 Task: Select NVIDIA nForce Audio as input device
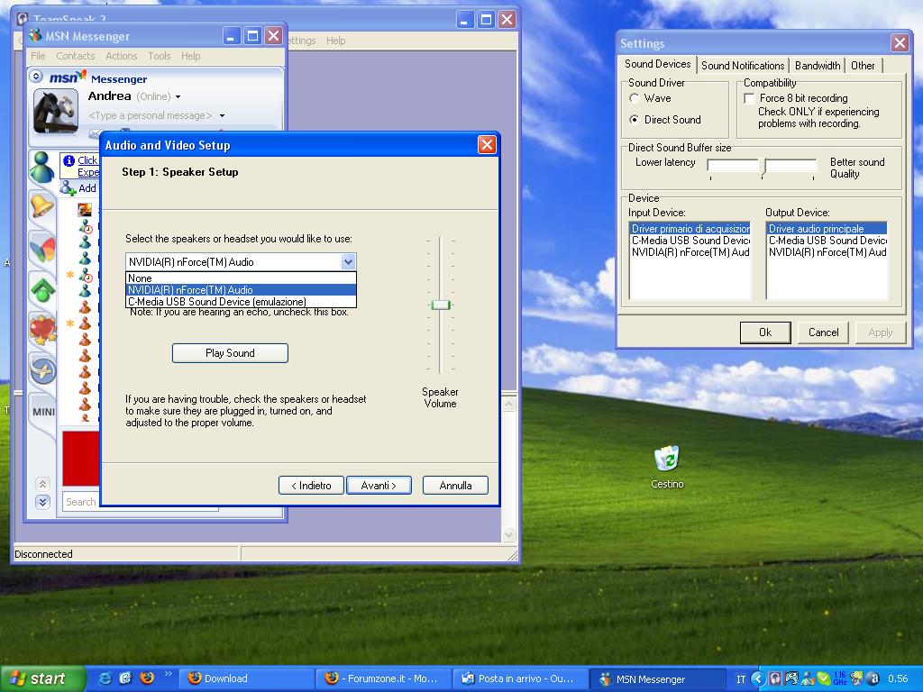[690, 252]
